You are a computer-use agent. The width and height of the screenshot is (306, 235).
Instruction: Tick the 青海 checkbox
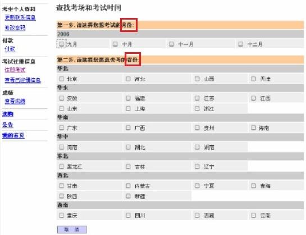(x=253, y=186)
